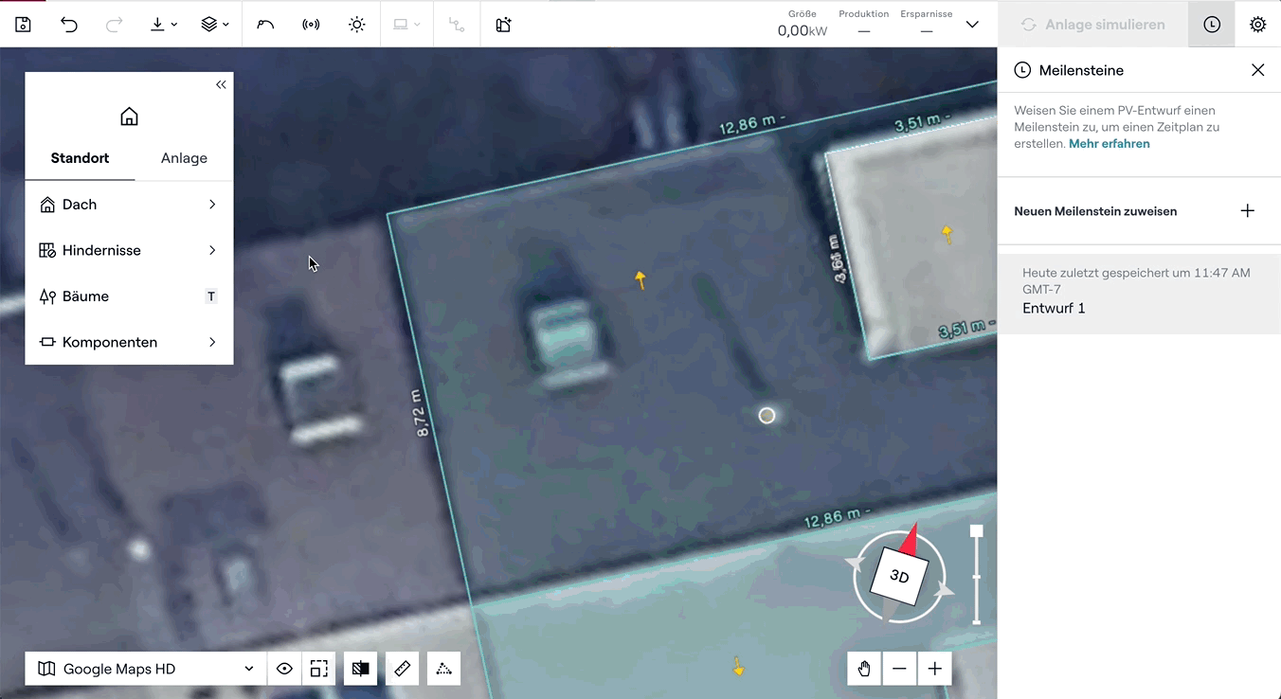Toggle map visibility with eye icon

click(284, 669)
